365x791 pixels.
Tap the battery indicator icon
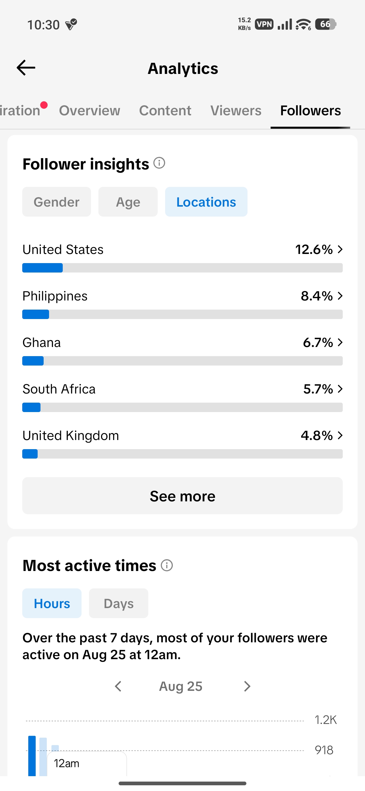(326, 24)
